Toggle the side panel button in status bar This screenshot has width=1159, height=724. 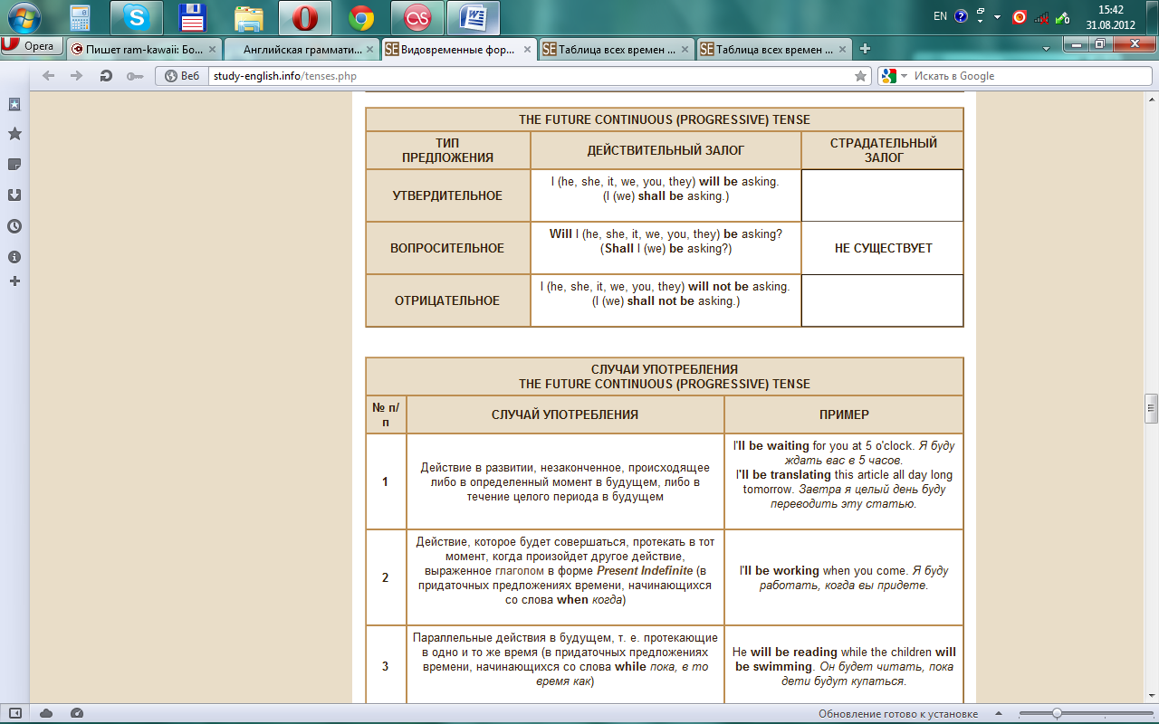coord(14,713)
